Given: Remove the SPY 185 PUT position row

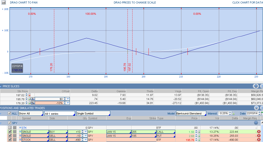Looking at the screenshot, I should 259,136.
